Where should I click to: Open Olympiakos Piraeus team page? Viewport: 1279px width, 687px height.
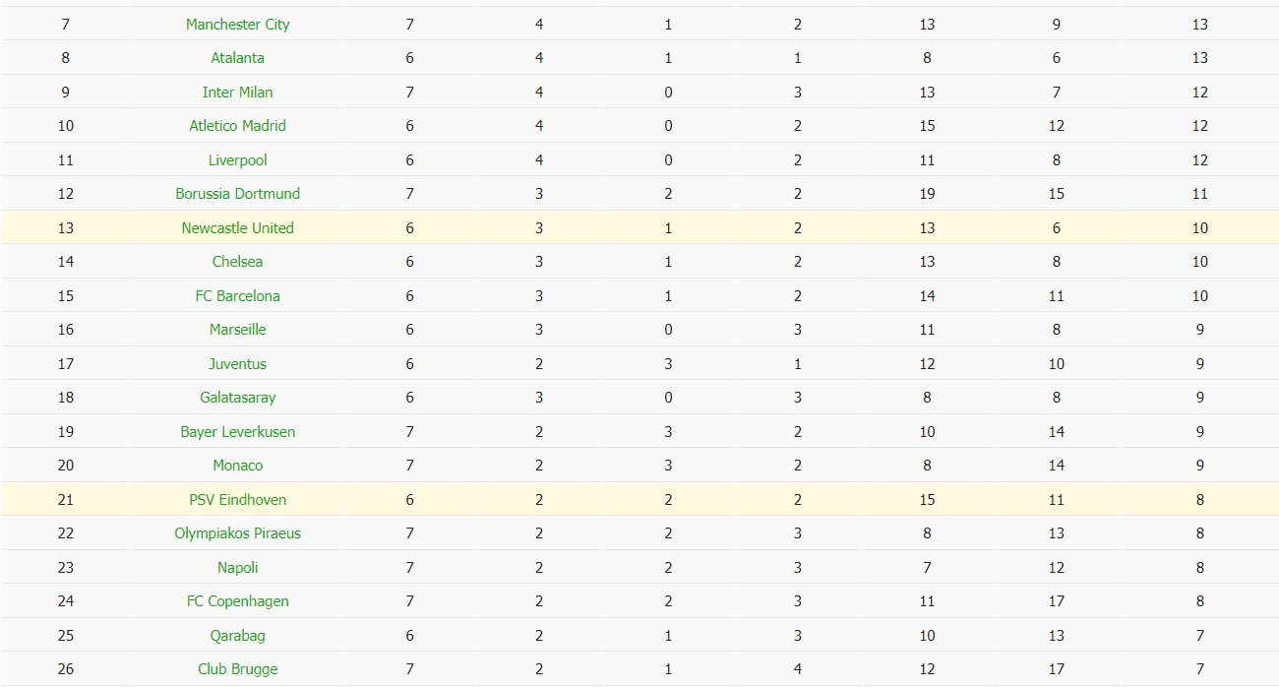point(237,533)
